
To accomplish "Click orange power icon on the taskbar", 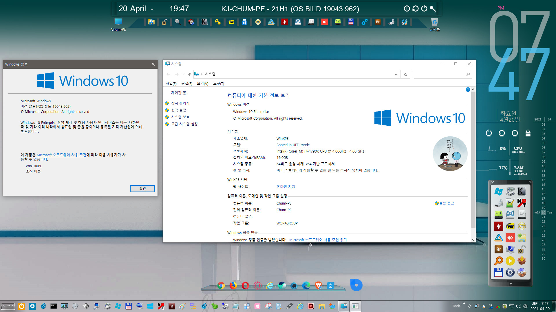I will [22, 306].
